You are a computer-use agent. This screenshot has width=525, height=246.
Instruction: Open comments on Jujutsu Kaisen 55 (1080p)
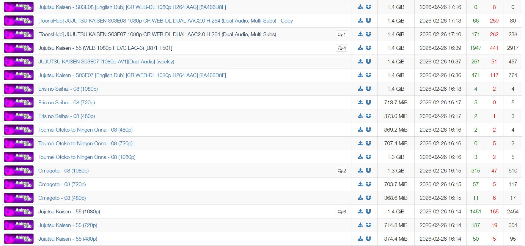tap(342, 212)
